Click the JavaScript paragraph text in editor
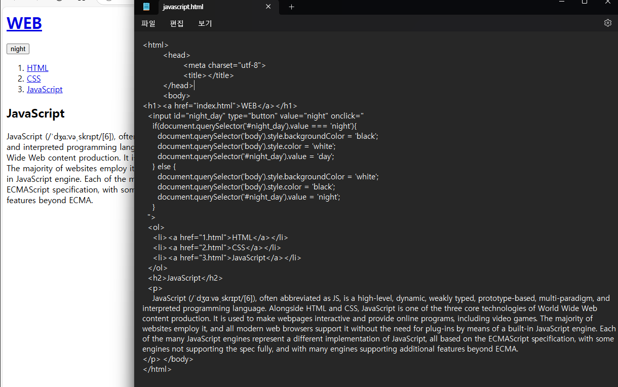The height and width of the screenshot is (387, 618). point(379,324)
